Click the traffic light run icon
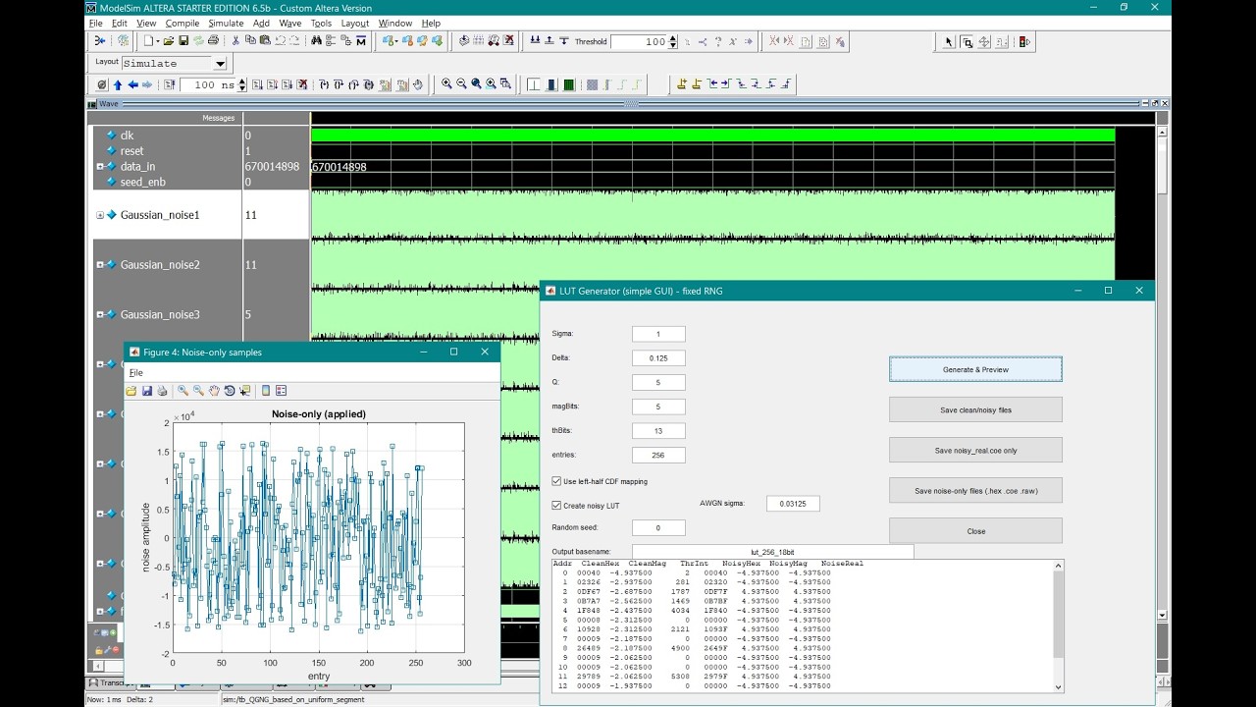Image resolution: width=1256 pixels, height=707 pixels. pyautogui.click(x=1024, y=42)
